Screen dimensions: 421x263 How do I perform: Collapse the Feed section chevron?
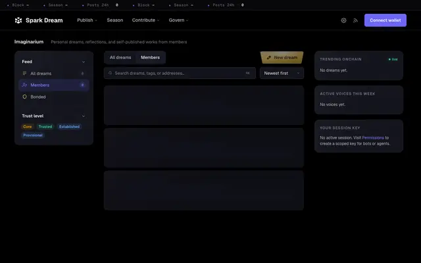pos(84,62)
